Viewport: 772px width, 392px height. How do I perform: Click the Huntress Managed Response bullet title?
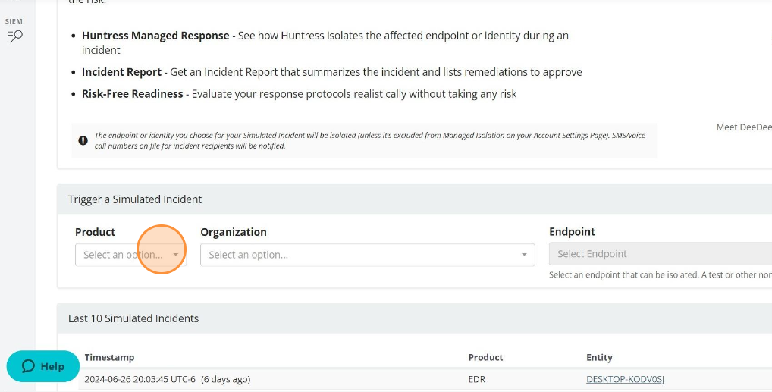pos(155,36)
